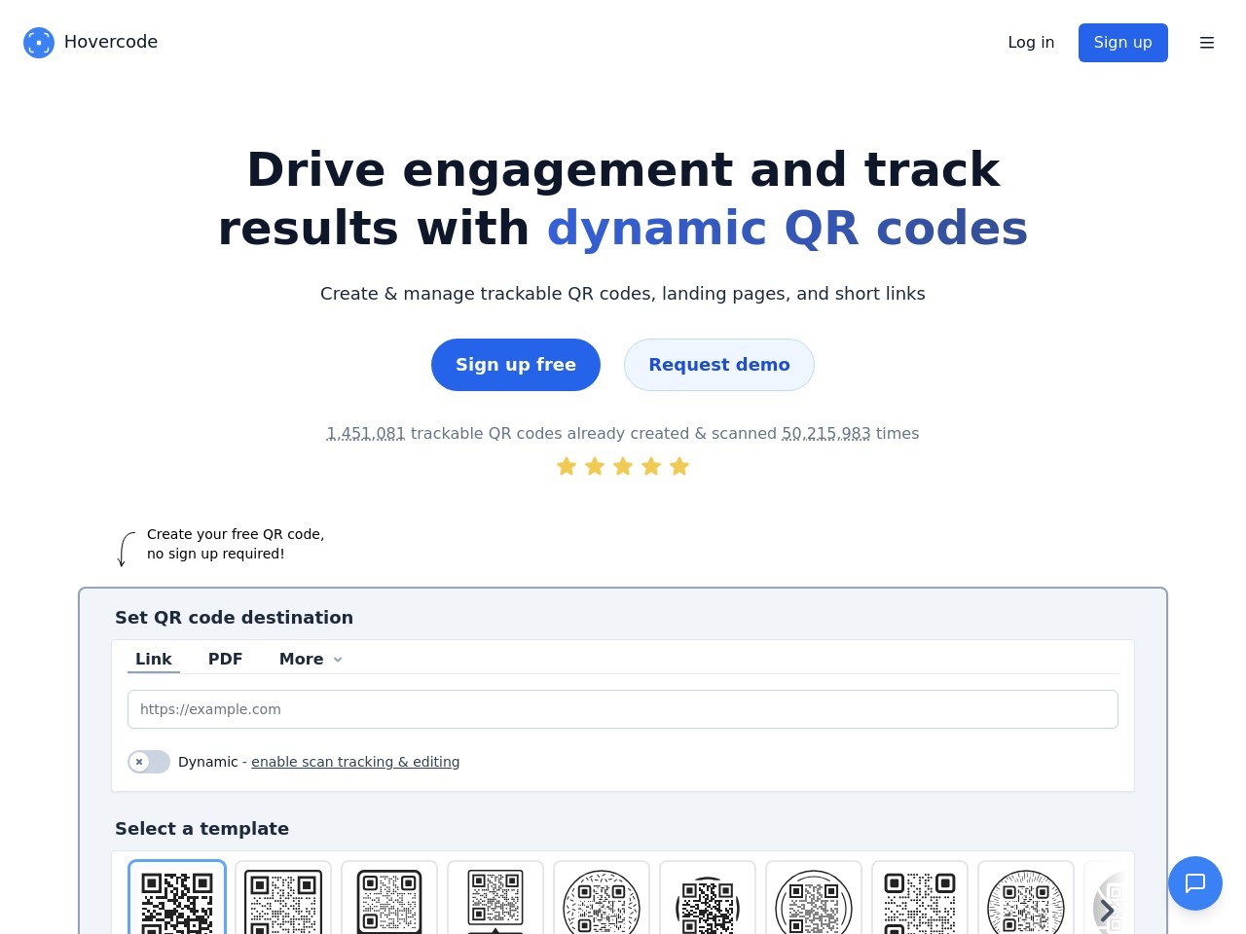Click the last gold rating star

point(679,467)
